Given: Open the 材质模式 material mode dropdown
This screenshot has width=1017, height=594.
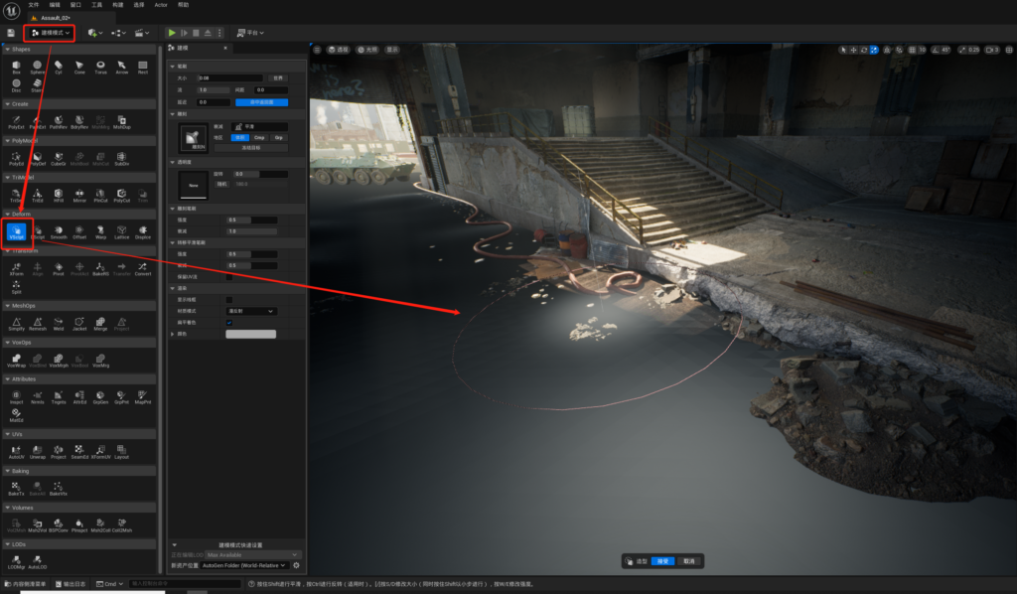Looking at the screenshot, I should click(x=250, y=311).
